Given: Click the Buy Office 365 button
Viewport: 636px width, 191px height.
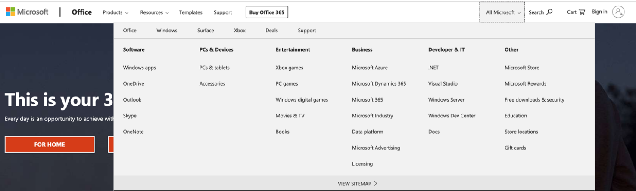Looking at the screenshot, I should pyautogui.click(x=267, y=12).
